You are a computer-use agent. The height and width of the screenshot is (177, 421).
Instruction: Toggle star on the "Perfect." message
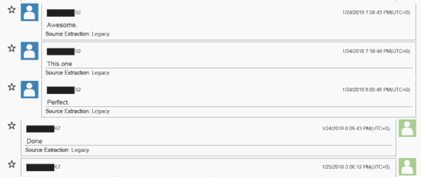[12, 87]
